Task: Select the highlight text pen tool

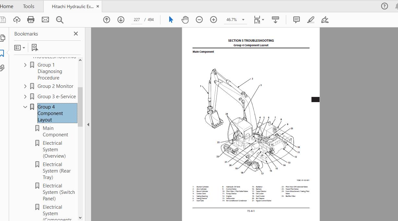Action: click(310, 20)
